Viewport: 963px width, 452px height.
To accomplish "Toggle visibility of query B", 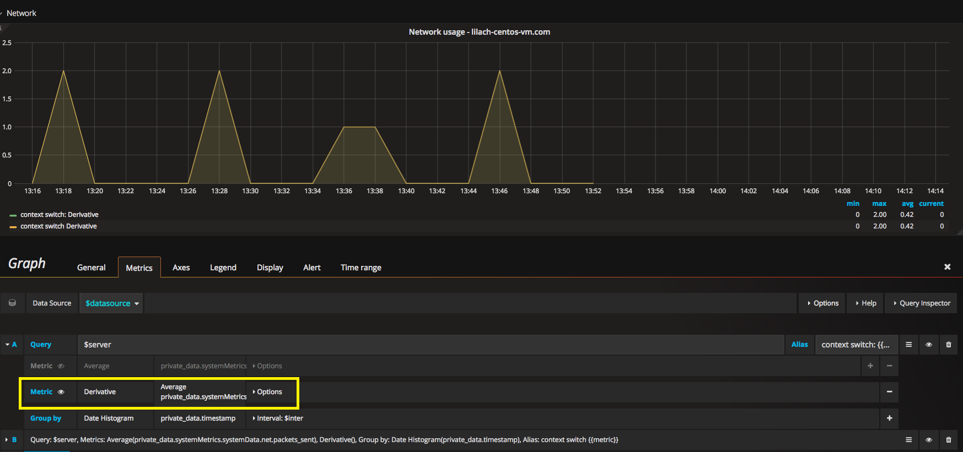I will tap(929, 440).
